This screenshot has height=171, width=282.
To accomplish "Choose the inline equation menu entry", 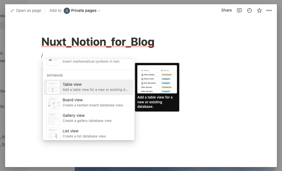I will click(x=89, y=63).
